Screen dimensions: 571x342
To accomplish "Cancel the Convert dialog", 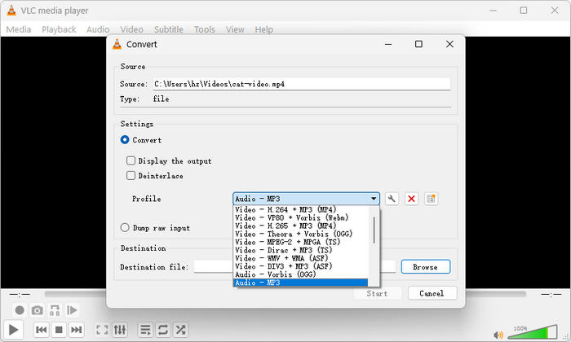I will (x=432, y=293).
